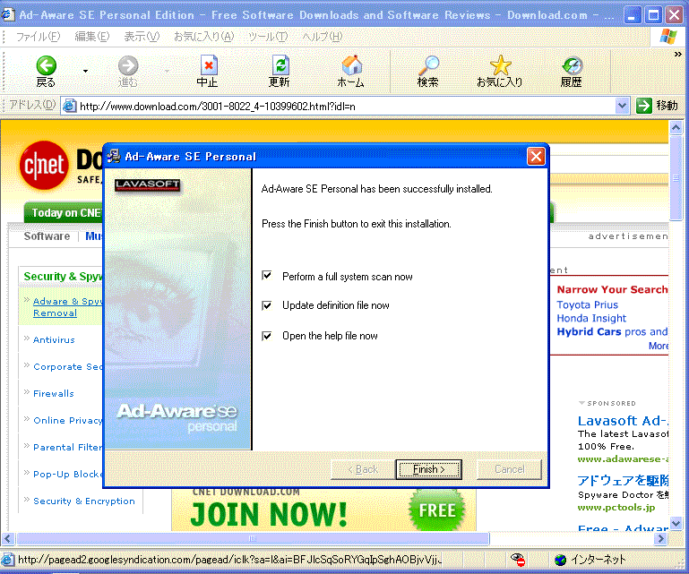This screenshot has width=689, height=574.
Task: Click the Security & Spyware heading
Action: [63, 276]
